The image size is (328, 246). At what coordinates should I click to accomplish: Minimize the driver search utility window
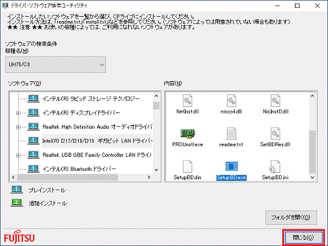tap(277, 5)
